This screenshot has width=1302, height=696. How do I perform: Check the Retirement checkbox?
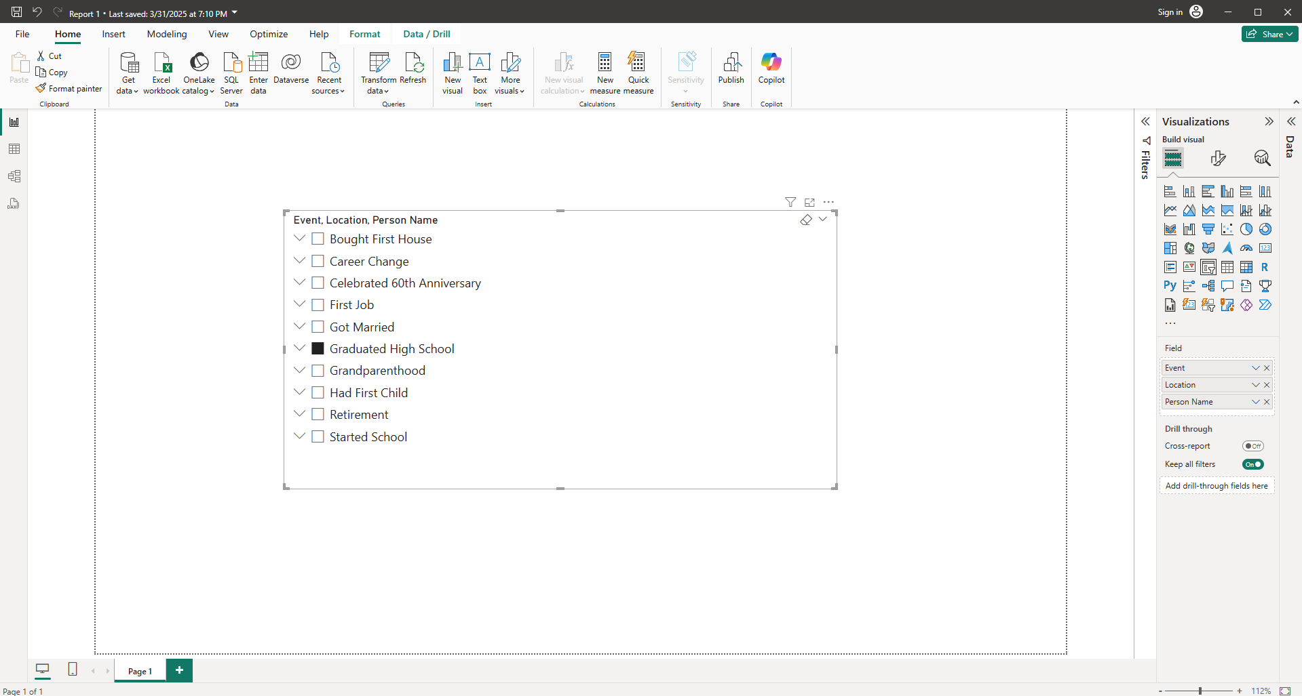318,415
